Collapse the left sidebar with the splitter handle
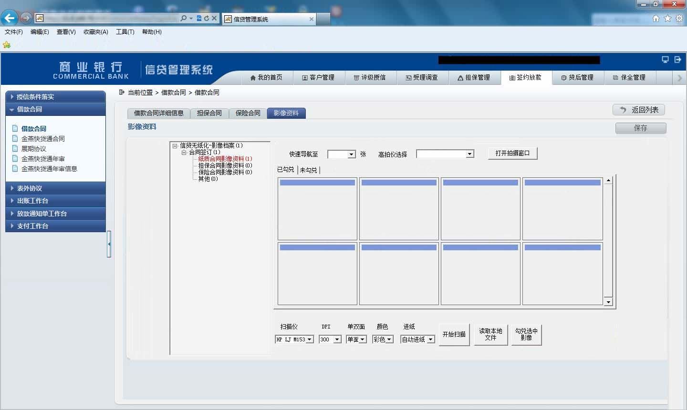This screenshot has height=410, width=687. [x=109, y=244]
